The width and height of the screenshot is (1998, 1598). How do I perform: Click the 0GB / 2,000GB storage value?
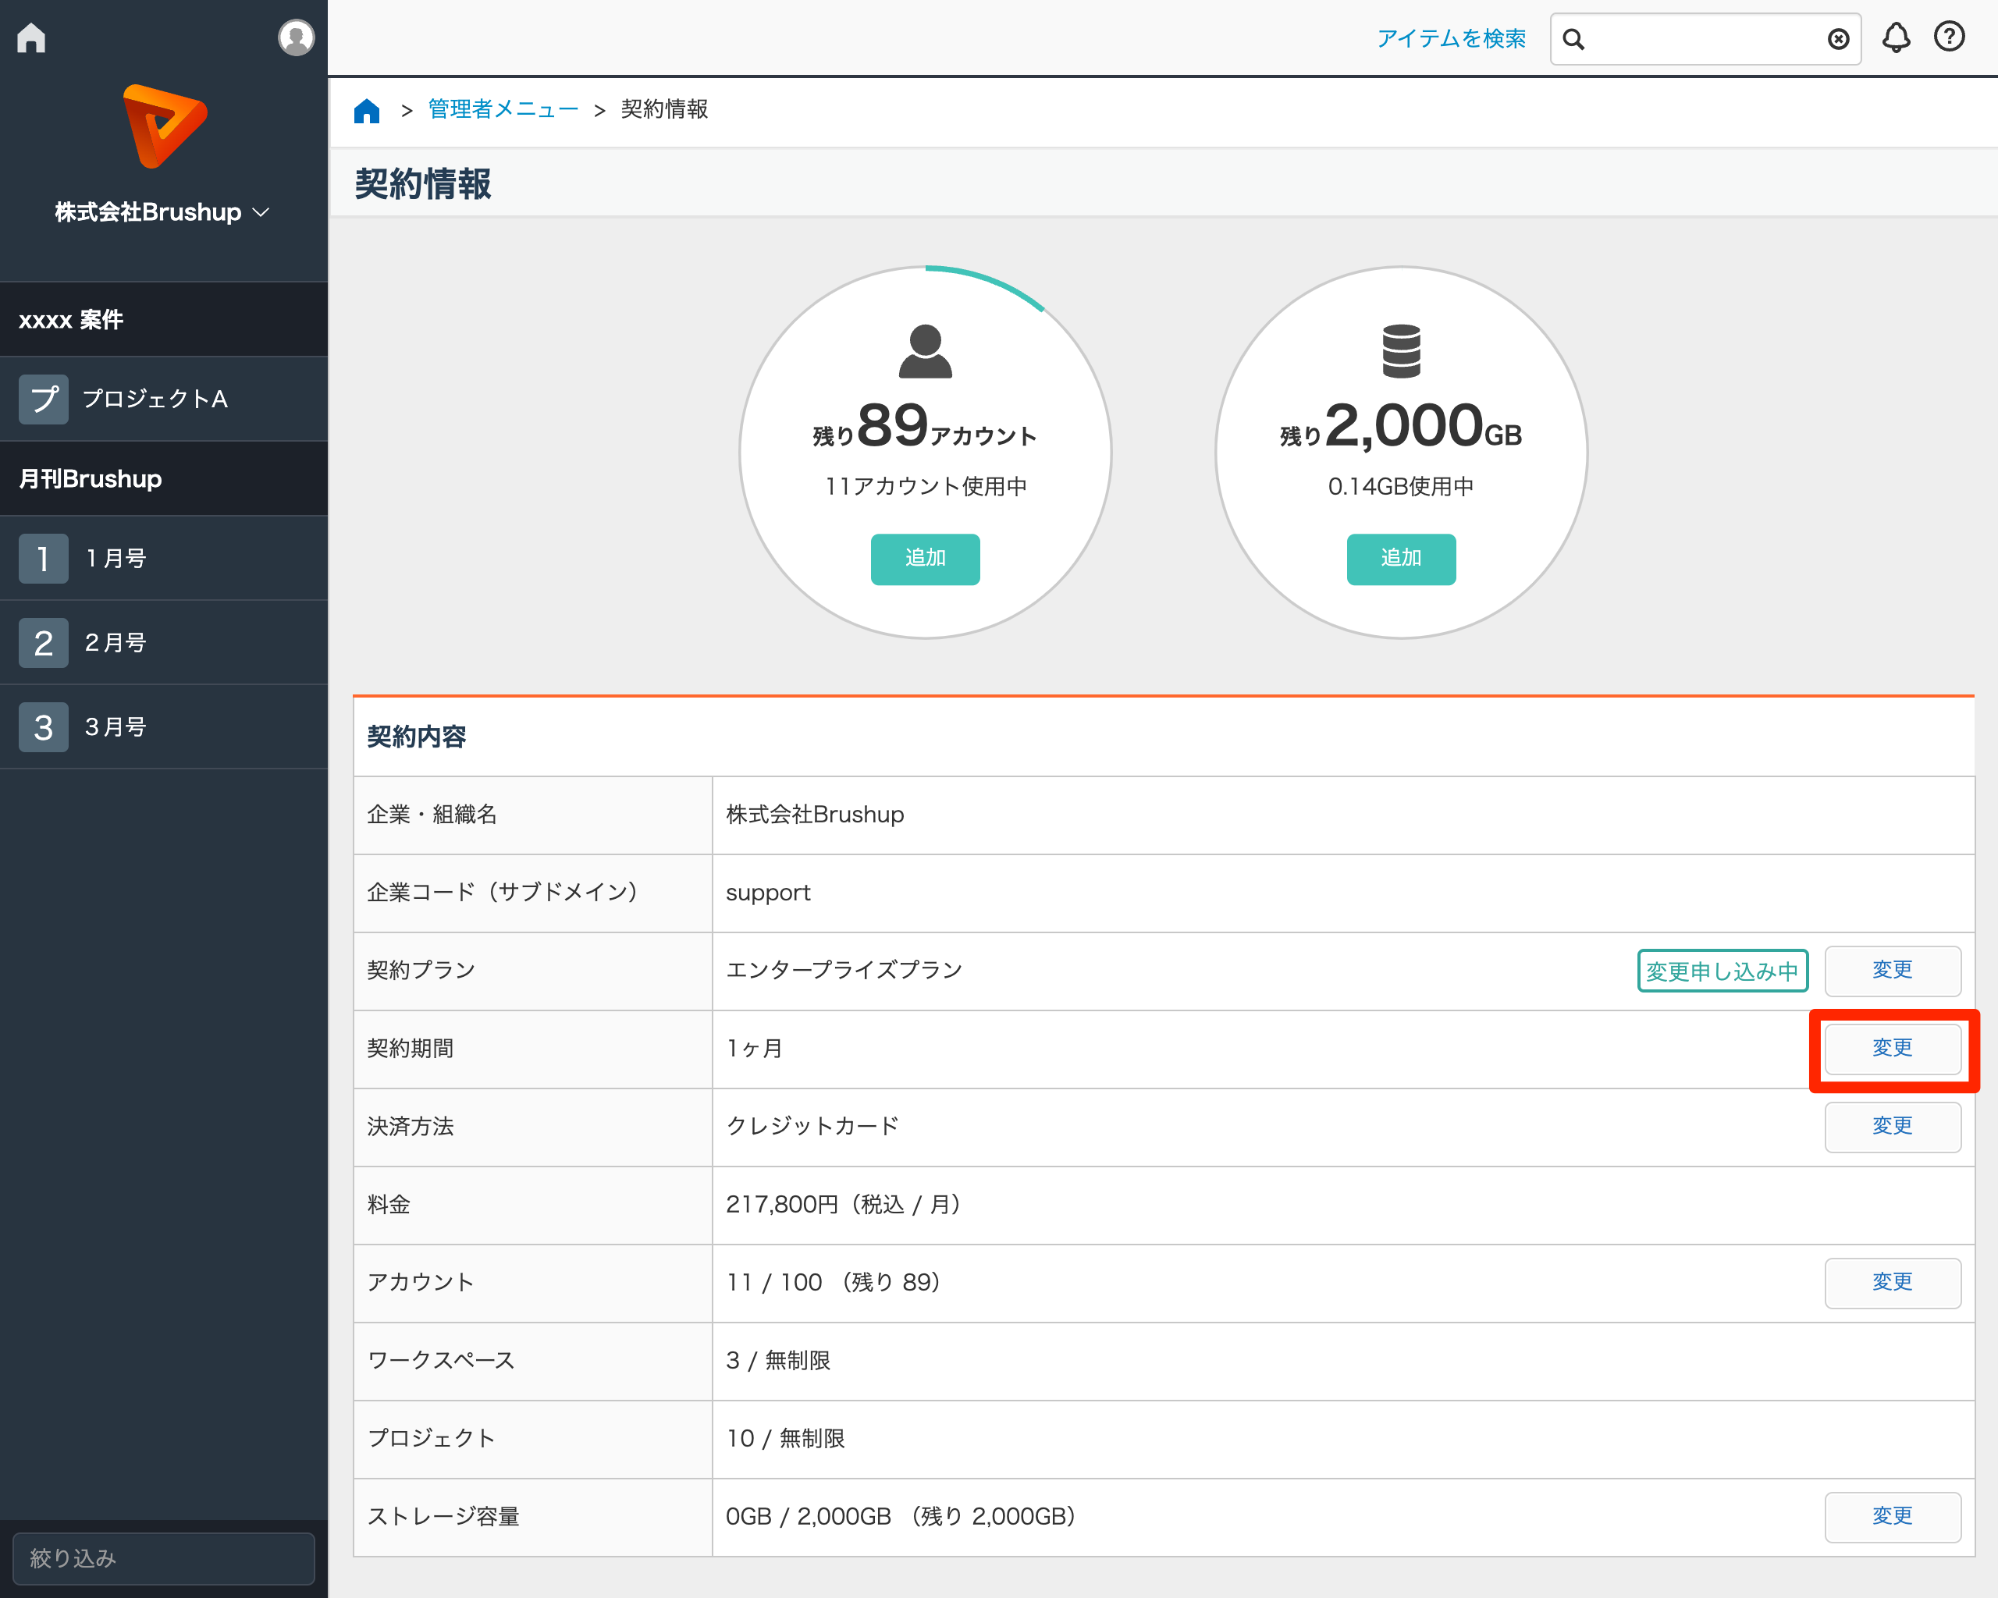(x=903, y=1517)
